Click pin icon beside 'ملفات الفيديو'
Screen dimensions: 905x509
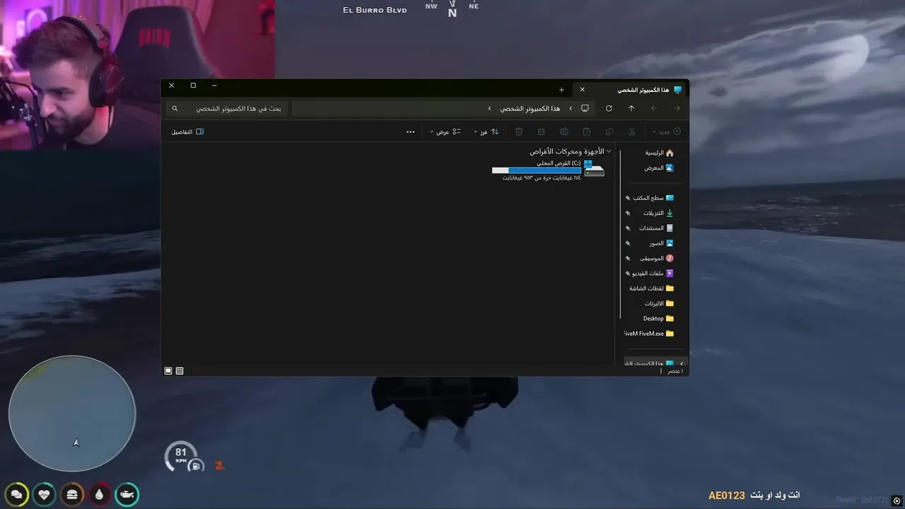627,273
